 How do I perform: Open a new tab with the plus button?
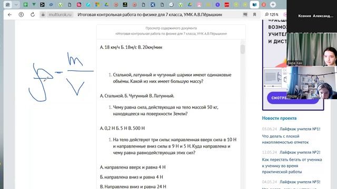pyautogui.click(x=273, y=5)
